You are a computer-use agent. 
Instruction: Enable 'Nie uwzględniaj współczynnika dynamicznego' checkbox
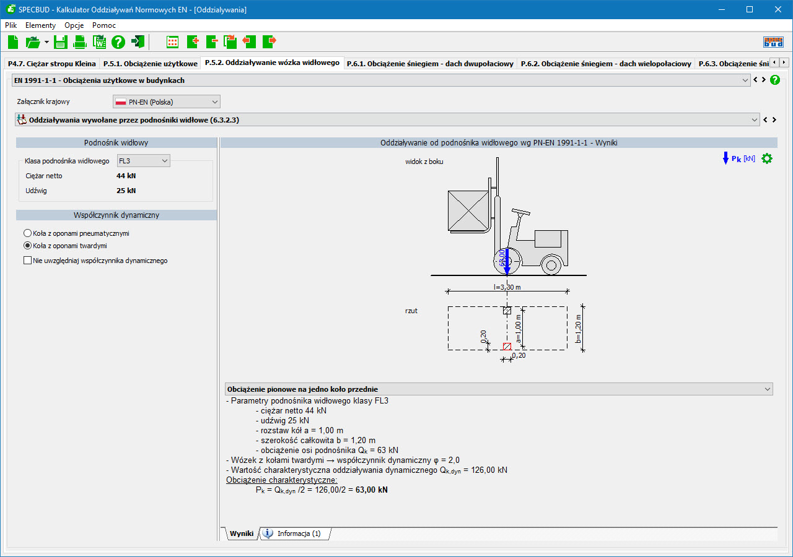27,261
